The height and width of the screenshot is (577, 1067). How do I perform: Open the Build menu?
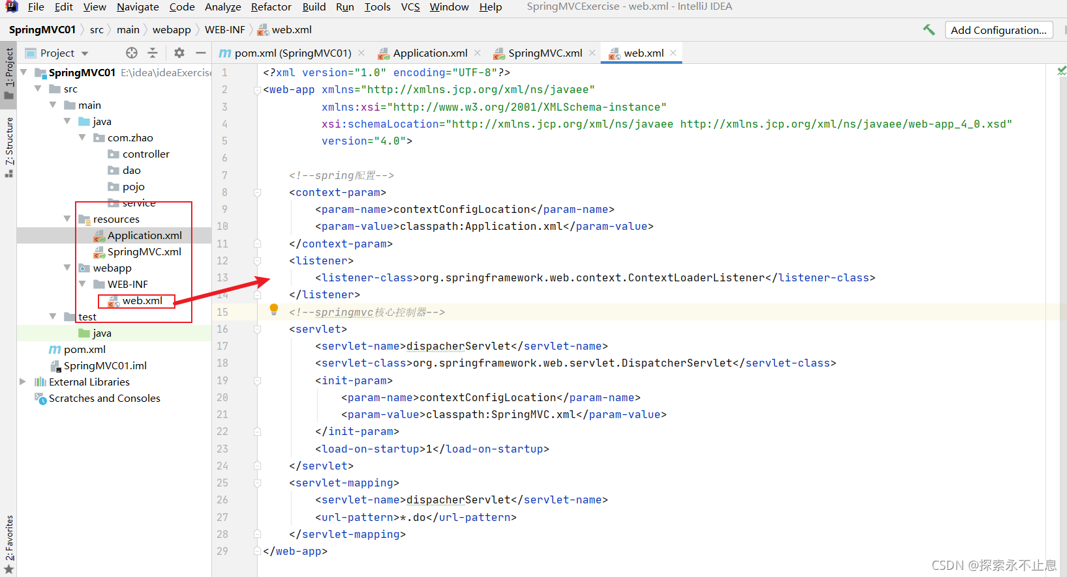coord(314,7)
